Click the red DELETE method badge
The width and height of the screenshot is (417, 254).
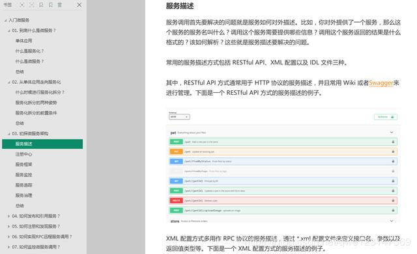[x=176, y=201]
